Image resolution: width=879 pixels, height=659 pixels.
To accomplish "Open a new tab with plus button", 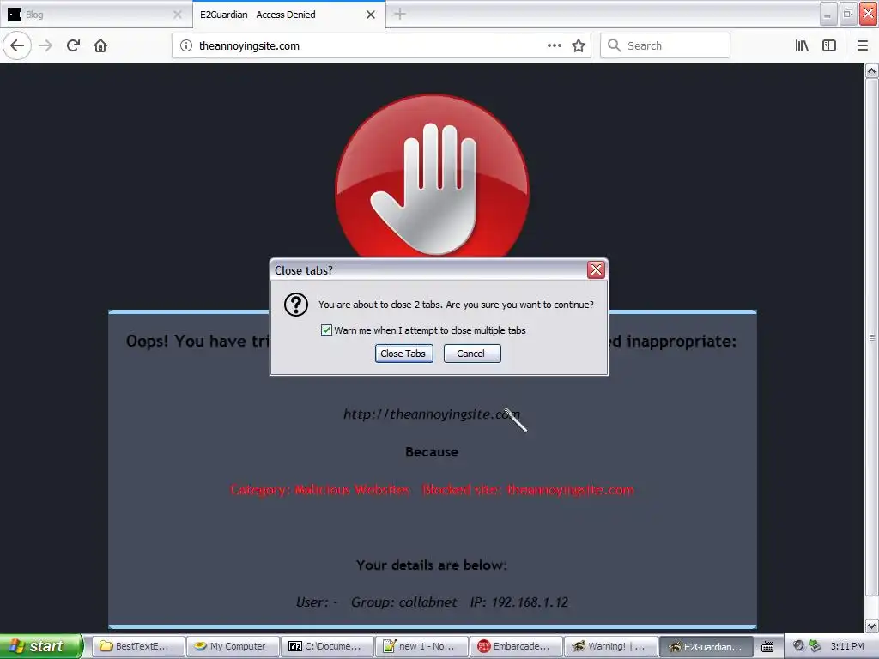I will [x=400, y=14].
